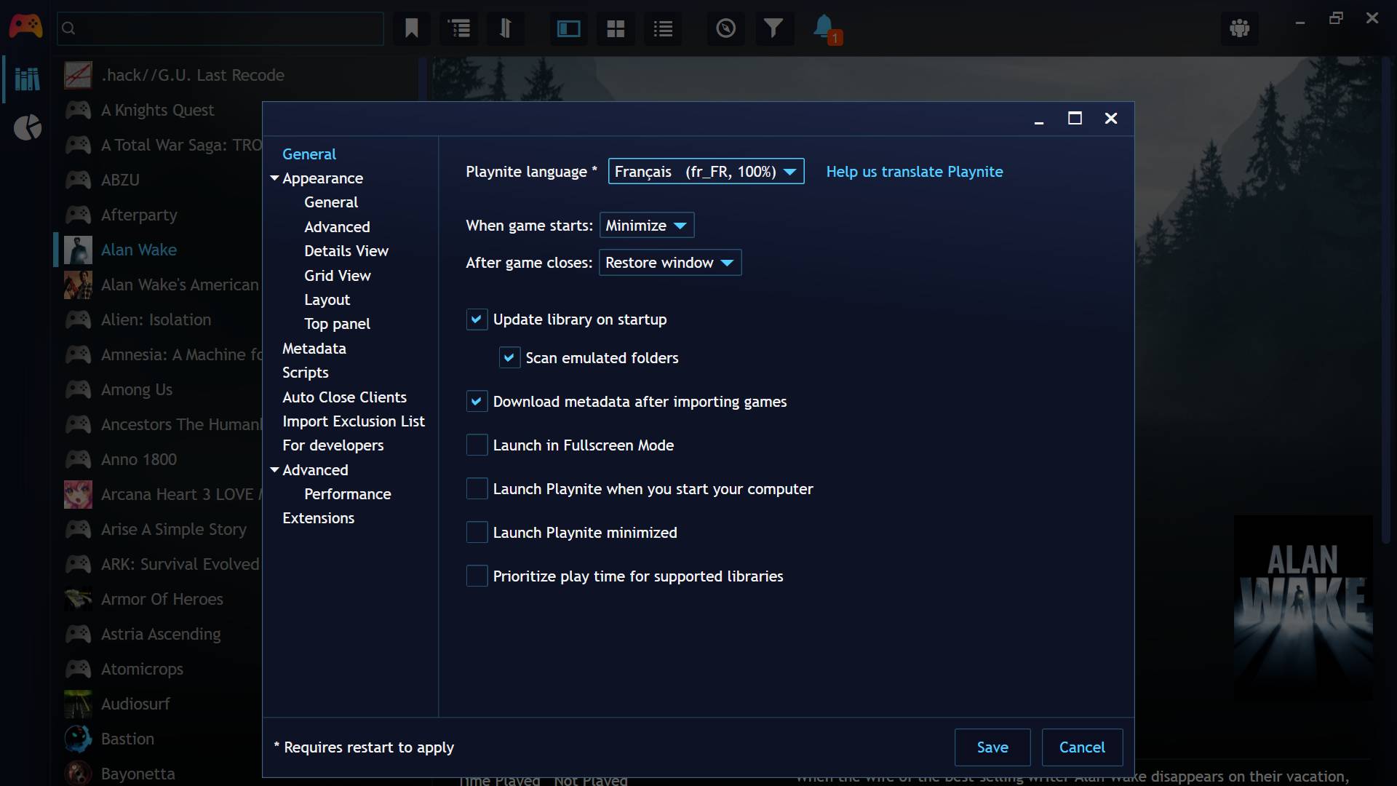
Task: Open the clock/time tracking icon
Action: [x=725, y=28]
